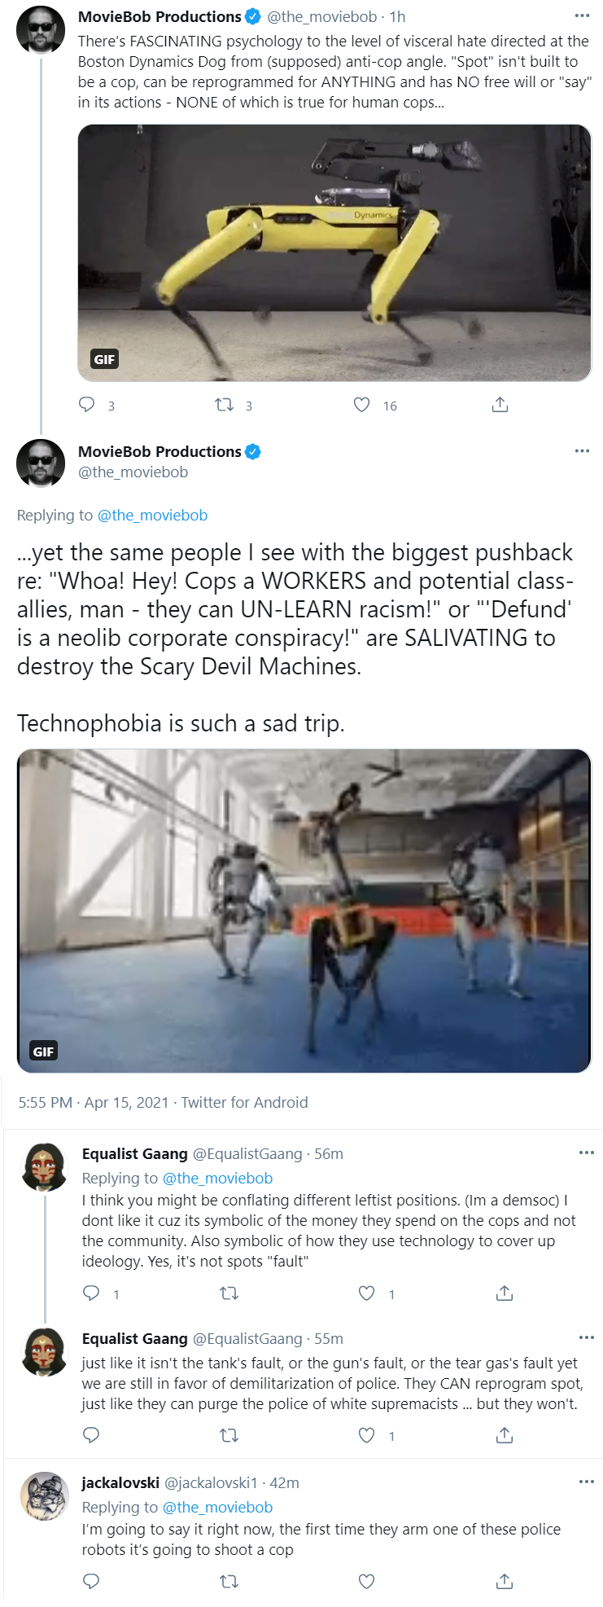
Task: Open more options on first tweet
Action: (582, 16)
